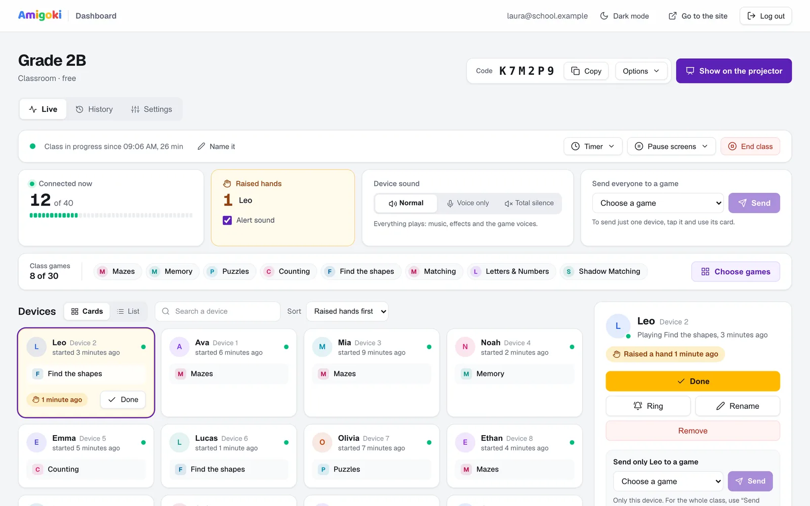The image size is (810, 506).
Task: Open the Raised hands first sort dropdown
Action: [347, 311]
